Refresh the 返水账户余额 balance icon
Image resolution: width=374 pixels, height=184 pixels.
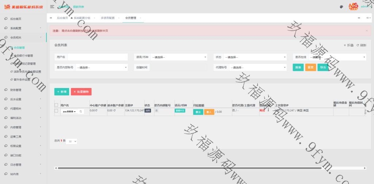pos(114,110)
